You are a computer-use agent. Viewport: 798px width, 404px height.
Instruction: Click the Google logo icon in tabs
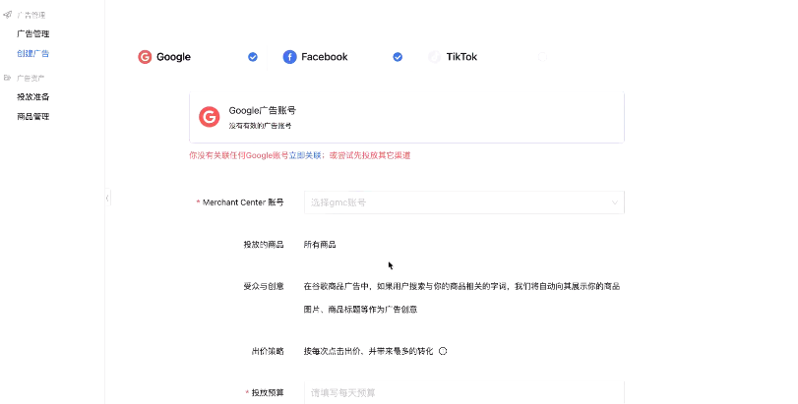click(145, 57)
